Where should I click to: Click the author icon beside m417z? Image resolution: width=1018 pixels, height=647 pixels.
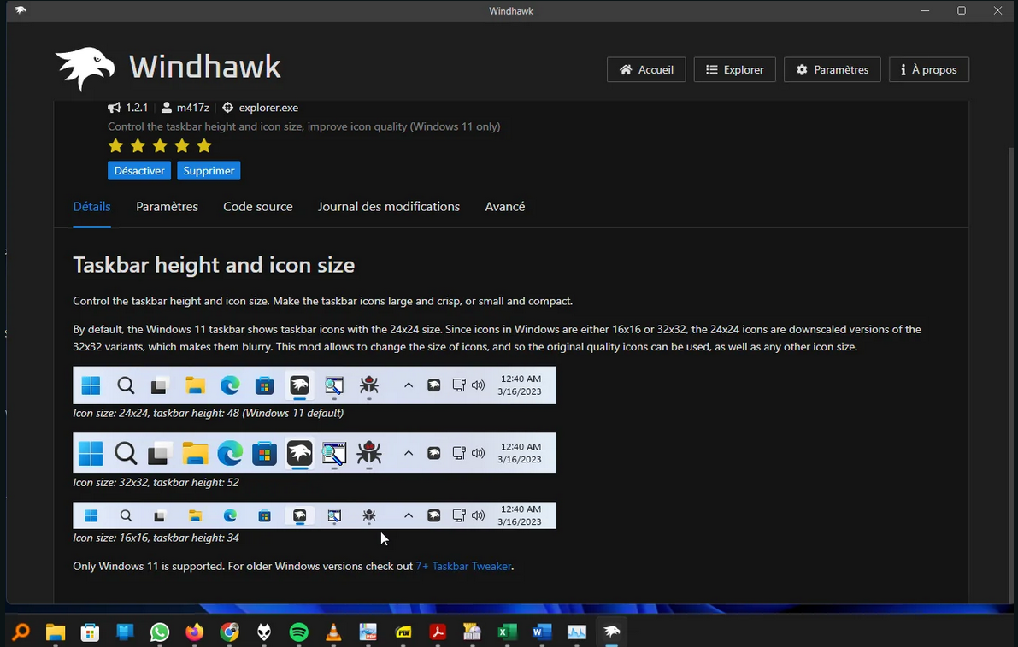pyautogui.click(x=167, y=108)
